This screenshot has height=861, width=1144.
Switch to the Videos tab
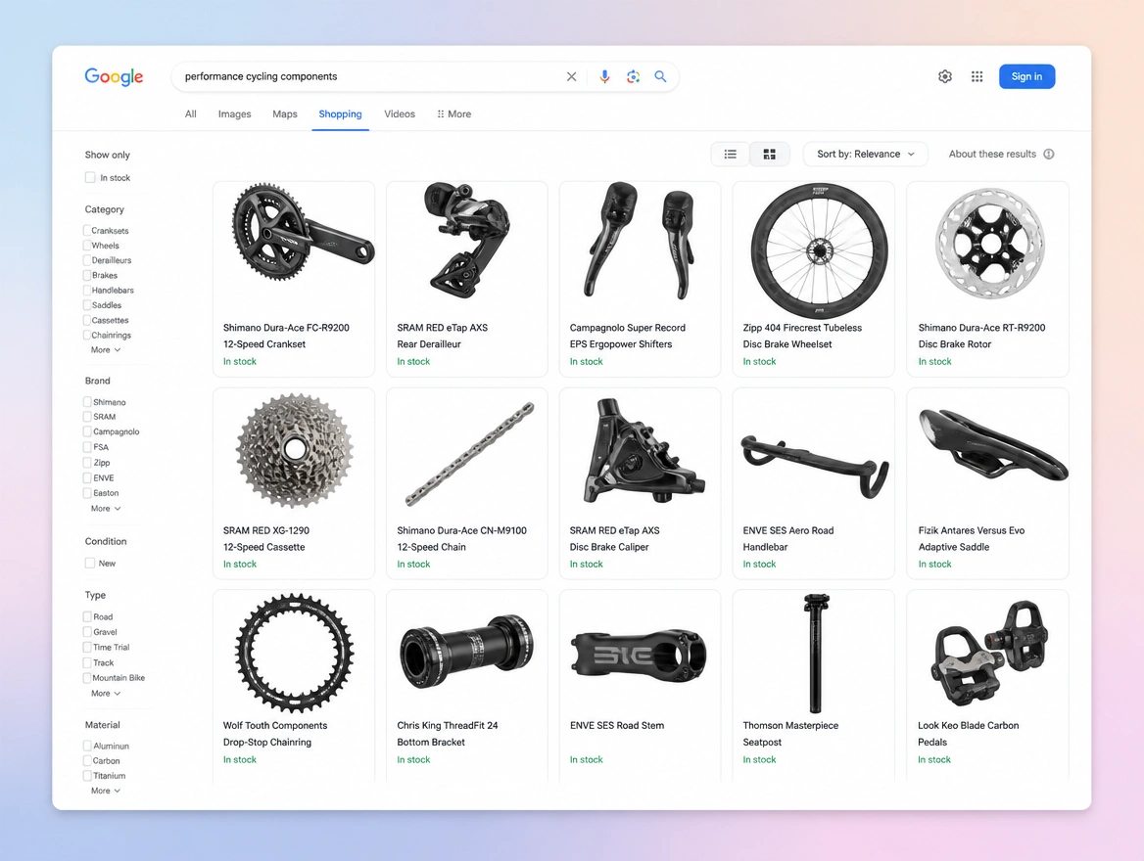[x=399, y=113]
